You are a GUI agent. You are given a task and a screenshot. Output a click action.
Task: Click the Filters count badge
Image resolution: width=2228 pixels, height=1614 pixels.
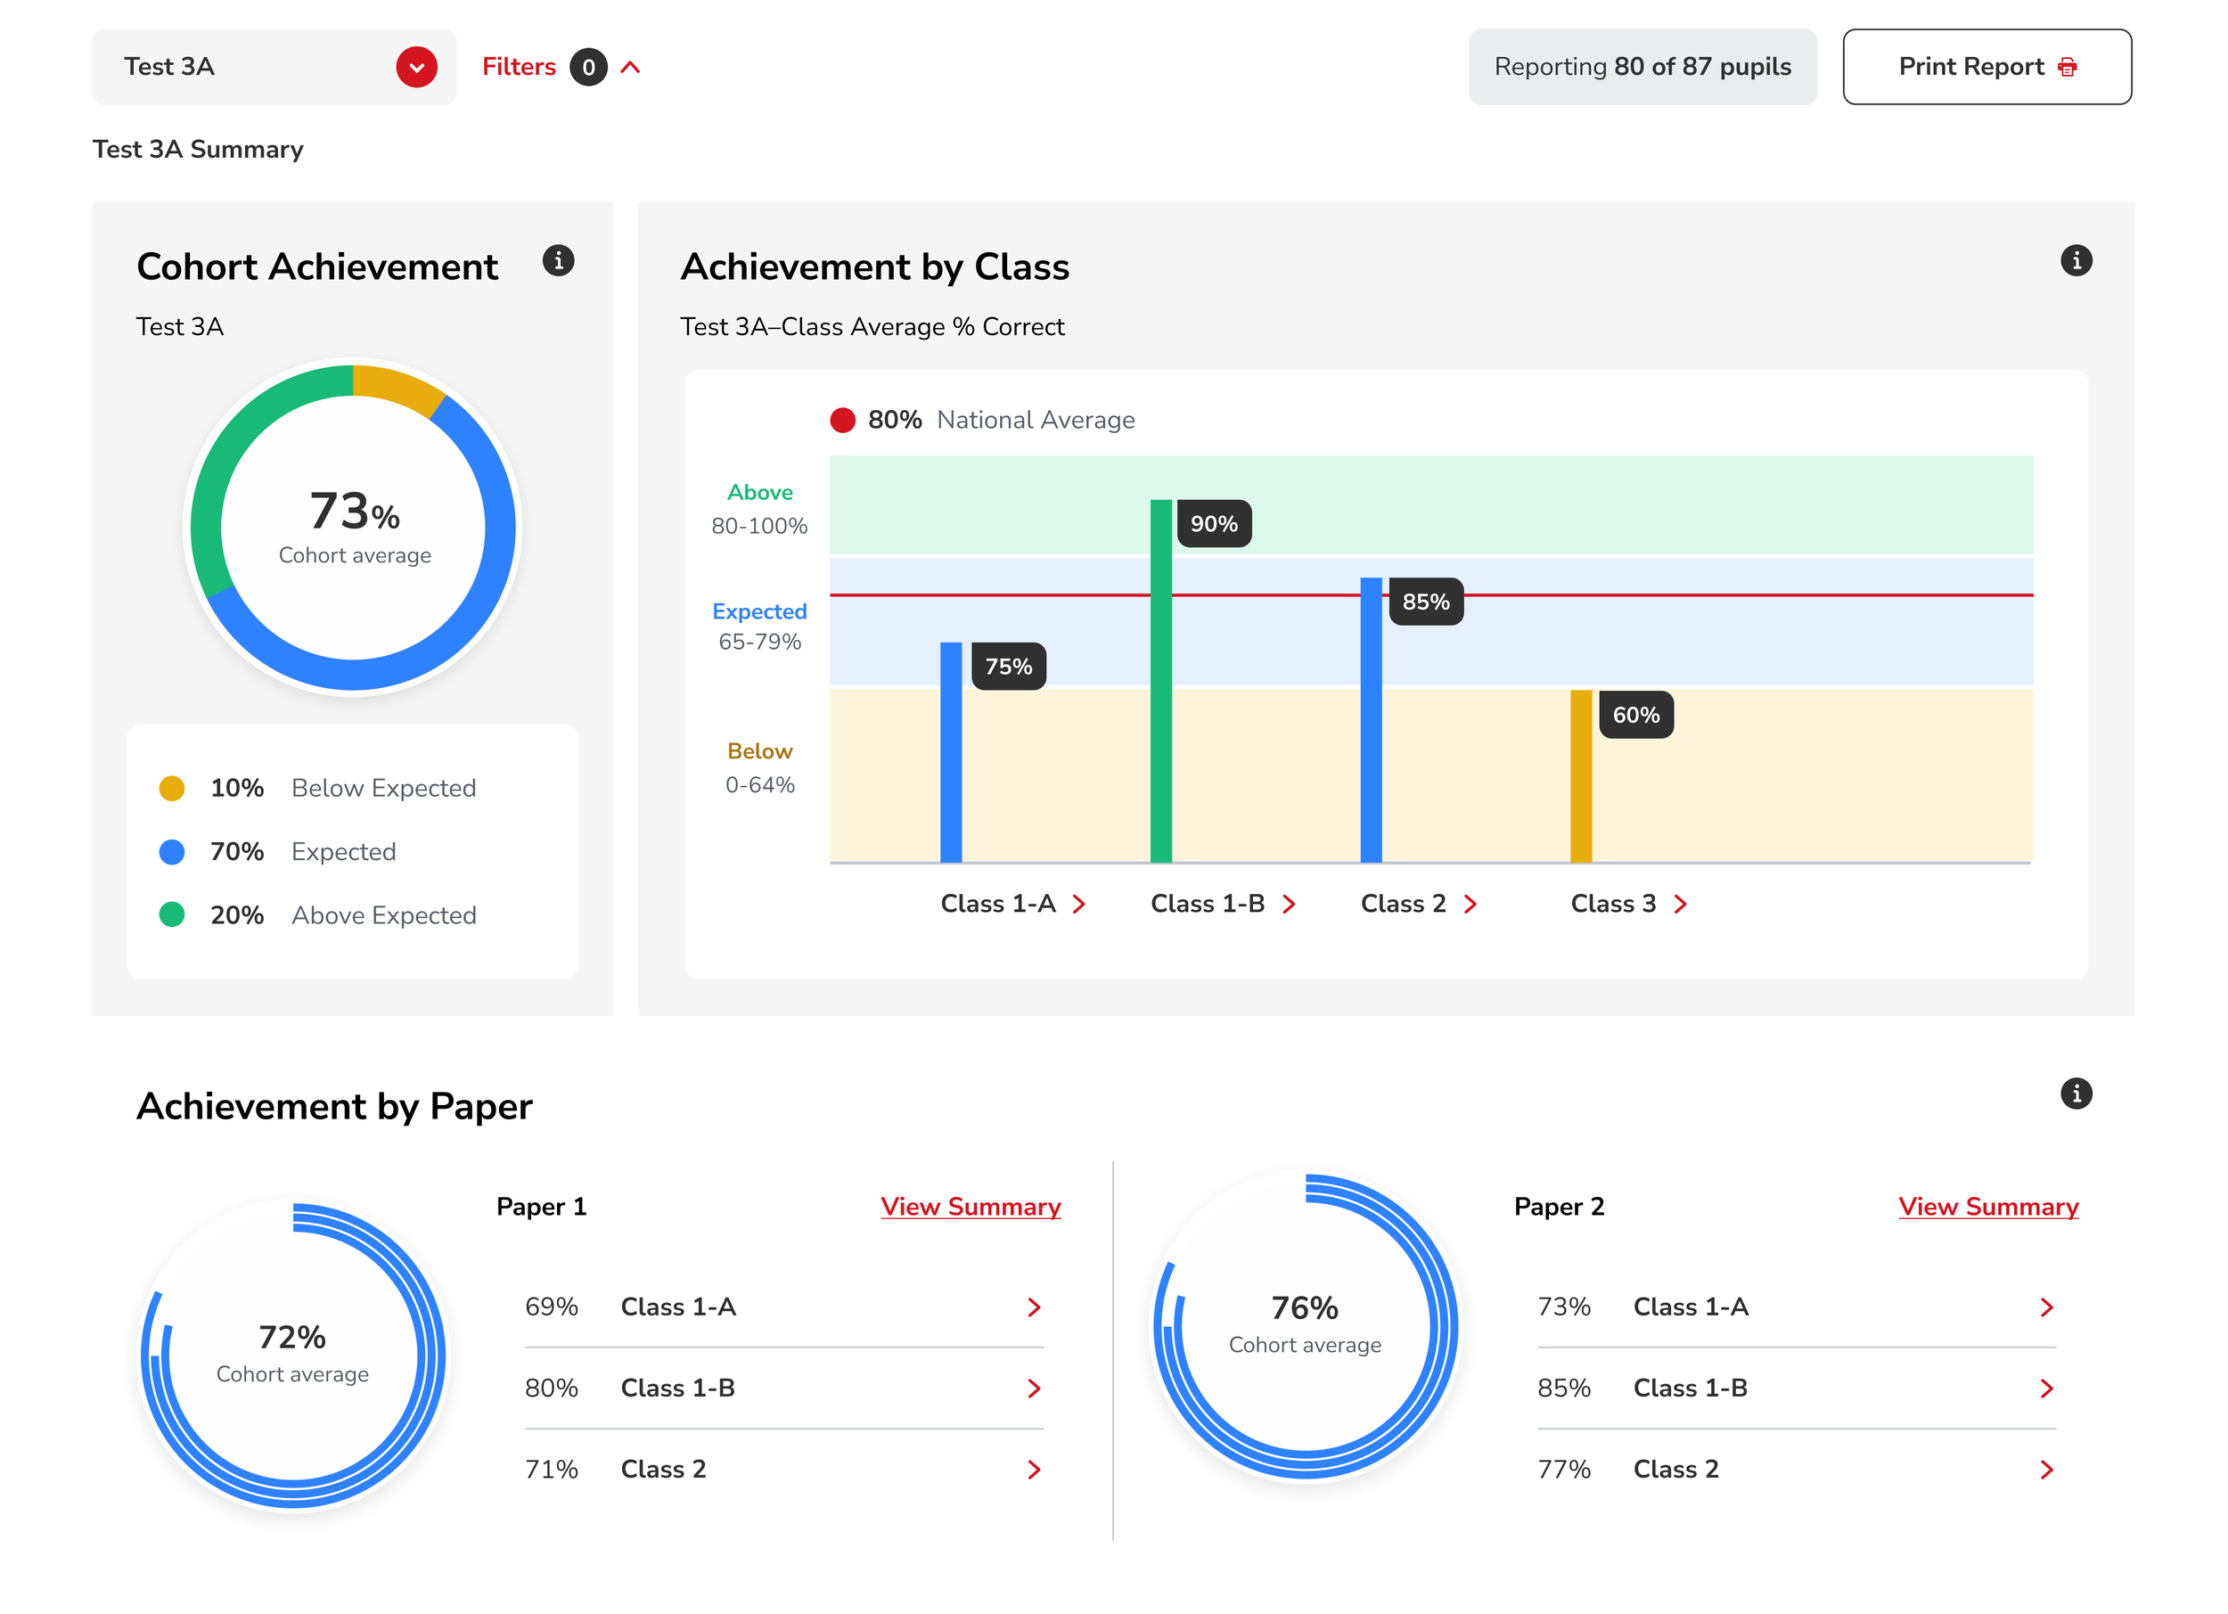[588, 67]
